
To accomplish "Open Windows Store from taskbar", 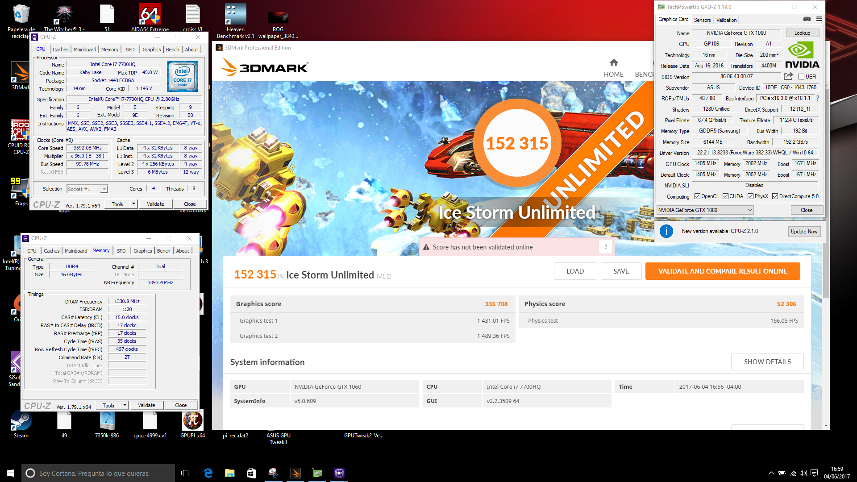I will (x=251, y=473).
